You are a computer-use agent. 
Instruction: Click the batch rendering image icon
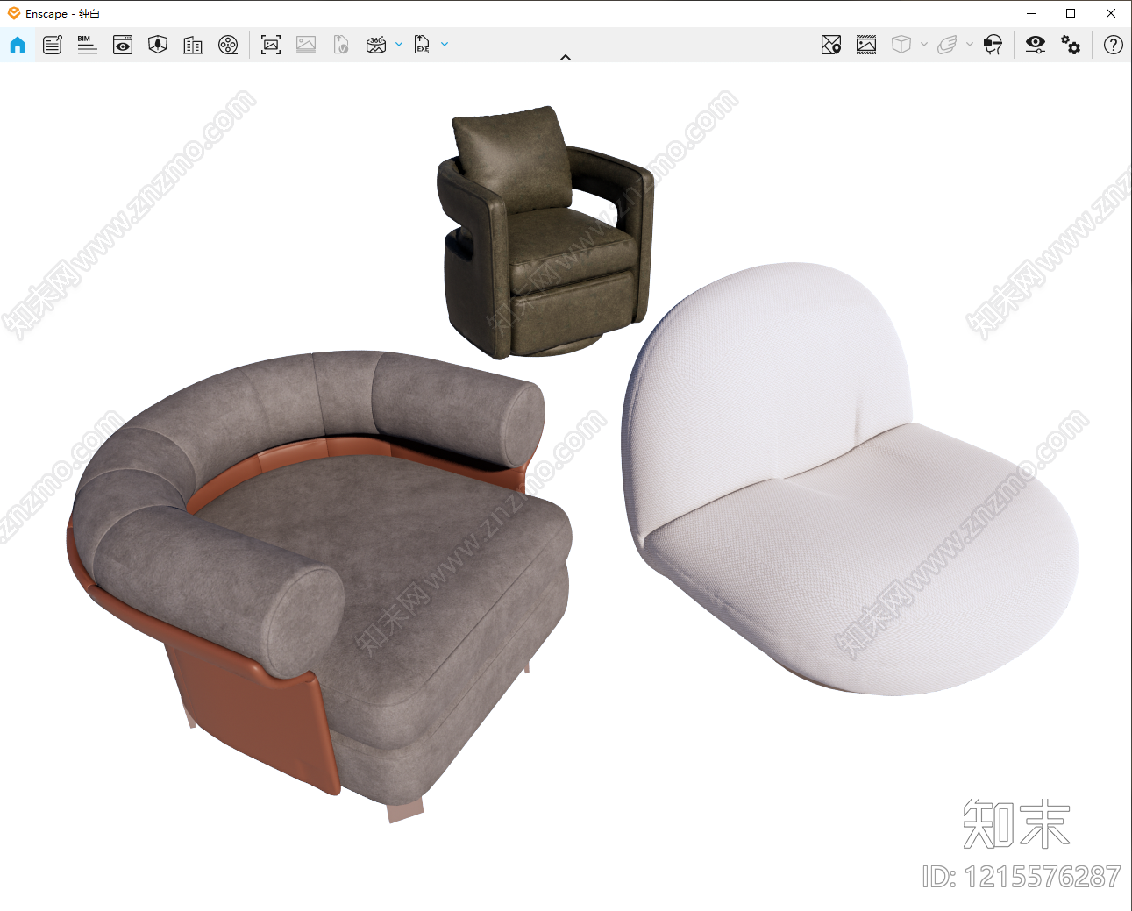(306, 45)
